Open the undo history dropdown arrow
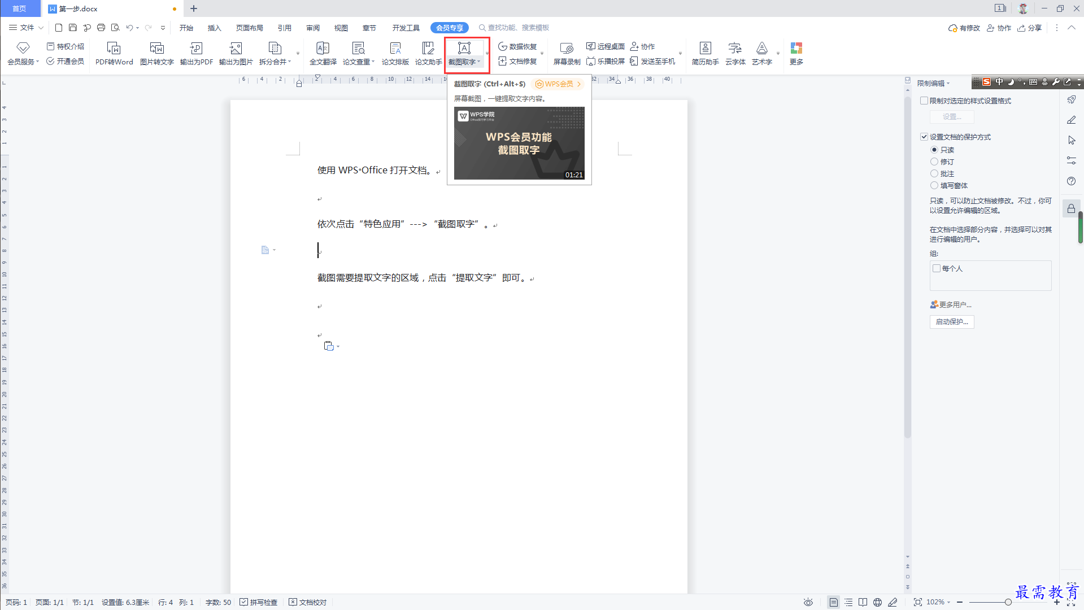1084x610 pixels. coord(138,28)
